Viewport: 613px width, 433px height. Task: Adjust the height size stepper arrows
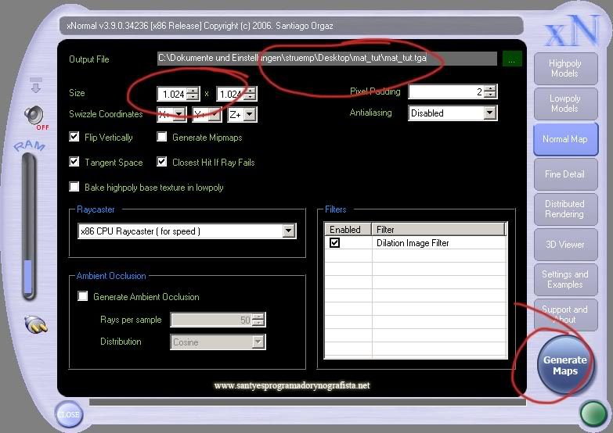click(251, 94)
